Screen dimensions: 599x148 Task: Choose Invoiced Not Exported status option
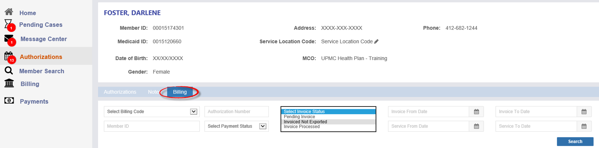(x=305, y=122)
